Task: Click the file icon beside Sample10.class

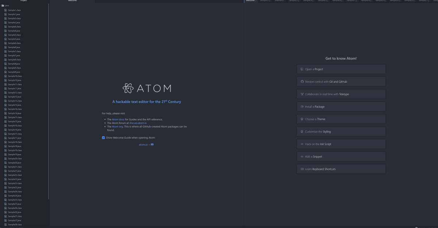Action: (5, 76)
